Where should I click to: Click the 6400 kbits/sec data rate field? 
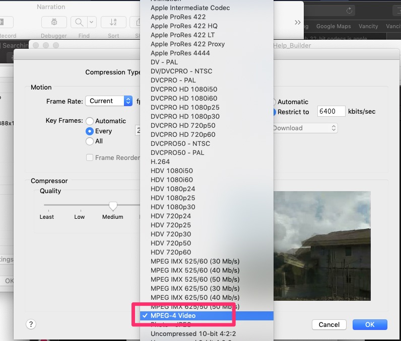pyautogui.click(x=331, y=112)
